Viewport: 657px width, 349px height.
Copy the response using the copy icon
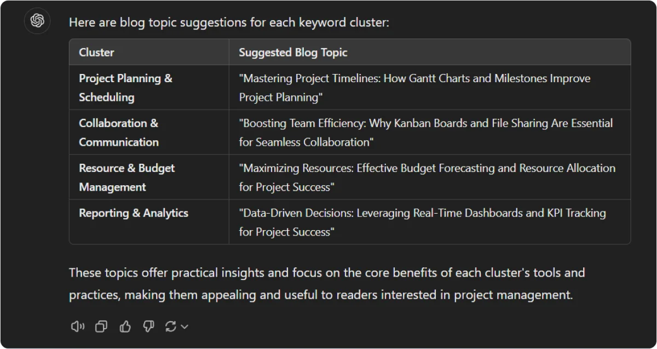pos(101,327)
